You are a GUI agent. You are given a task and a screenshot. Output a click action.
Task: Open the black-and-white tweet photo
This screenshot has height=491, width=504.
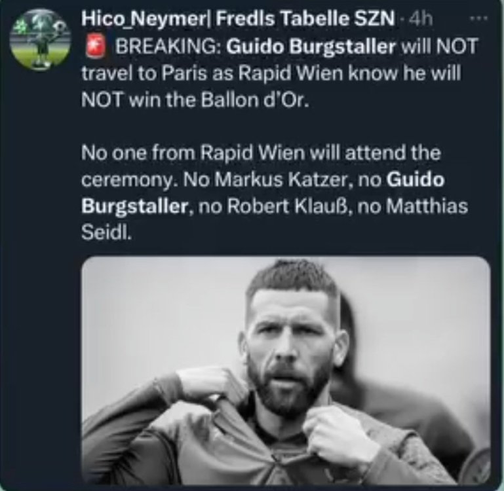coord(286,370)
